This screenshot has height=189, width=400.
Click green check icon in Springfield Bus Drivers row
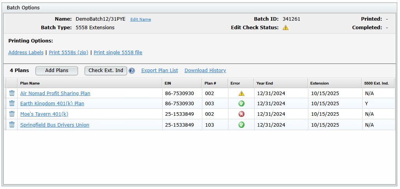point(241,125)
